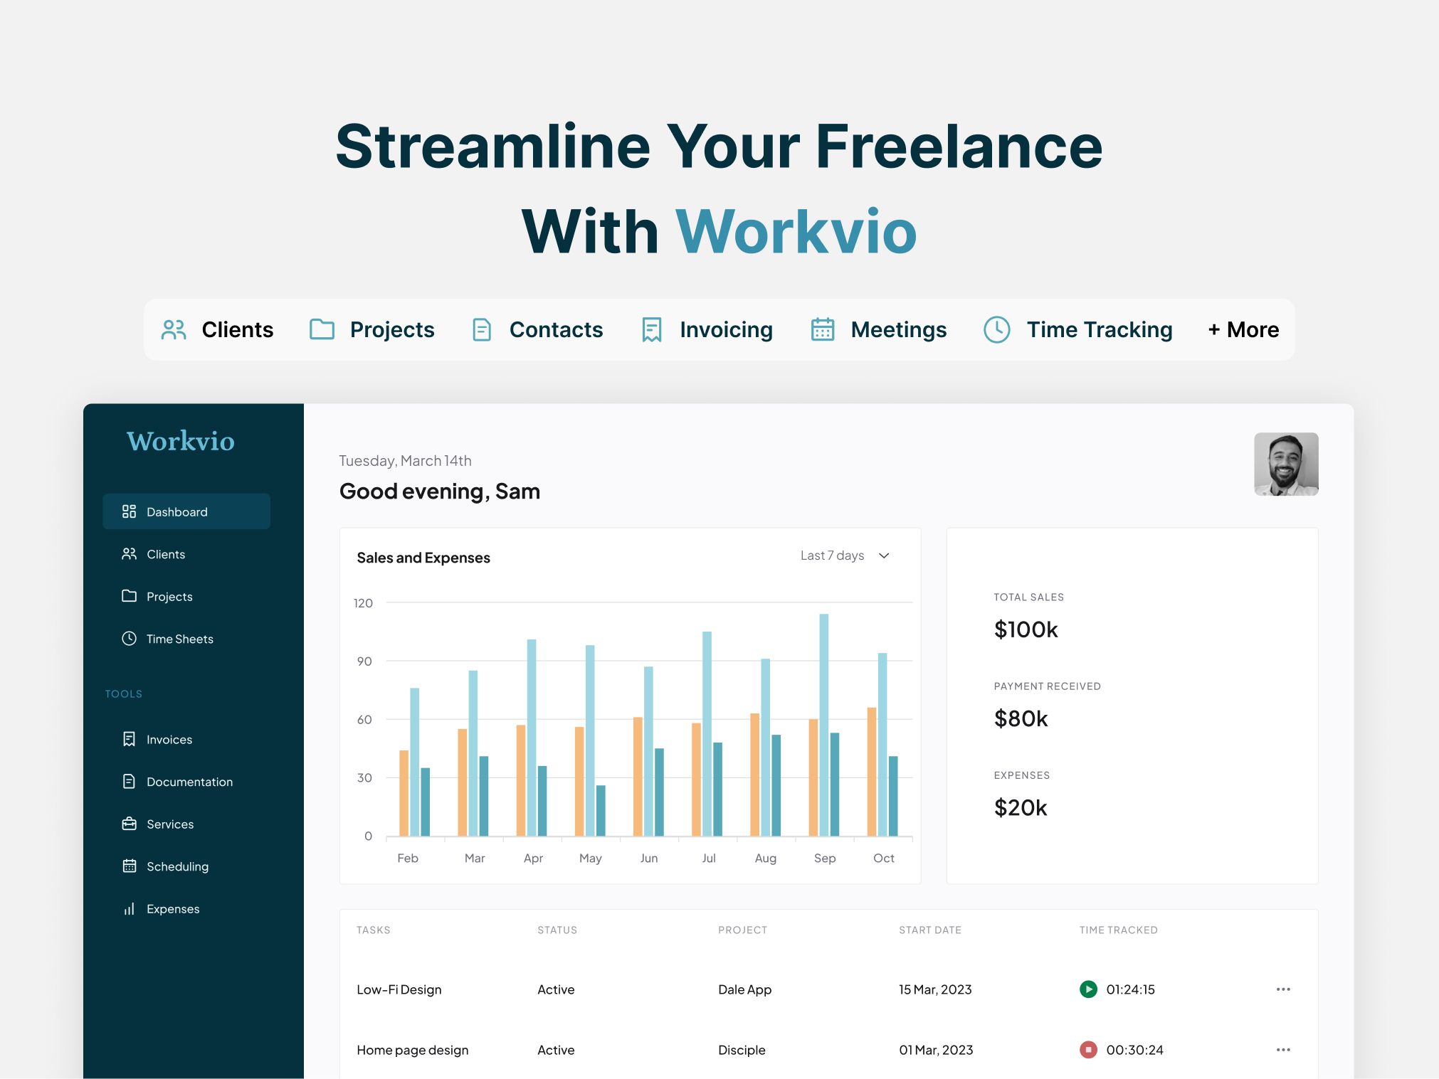The height and width of the screenshot is (1079, 1439).
Task: Select the Services briefcase icon
Action: (129, 824)
